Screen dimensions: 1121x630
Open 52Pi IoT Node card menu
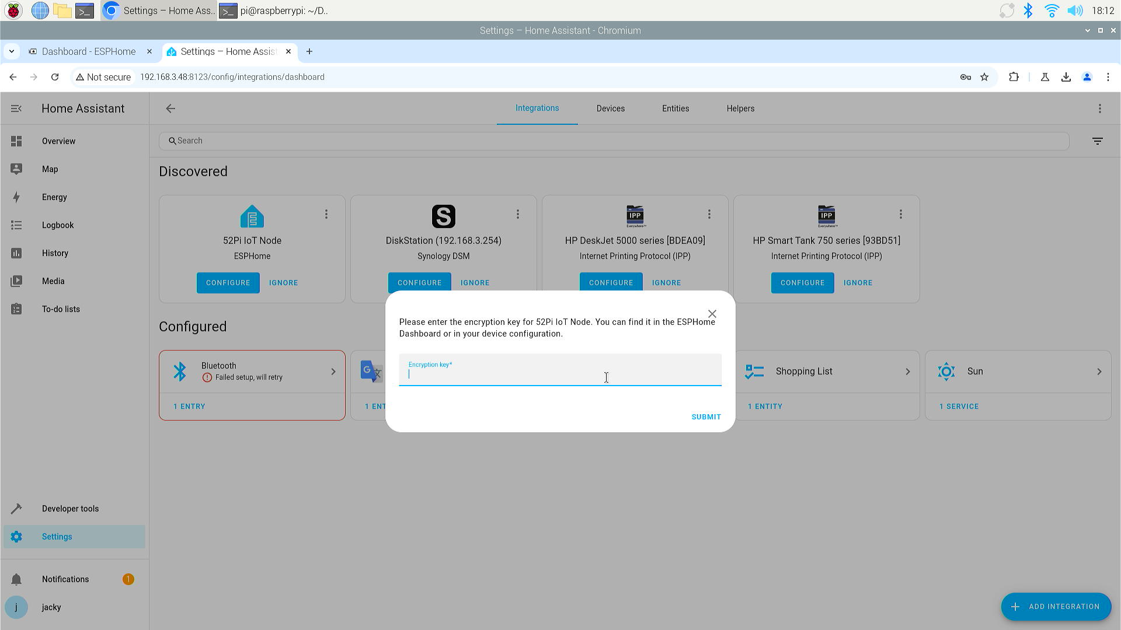pyautogui.click(x=326, y=215)
